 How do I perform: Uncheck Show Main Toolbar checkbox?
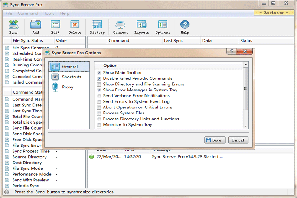point(99,73)
